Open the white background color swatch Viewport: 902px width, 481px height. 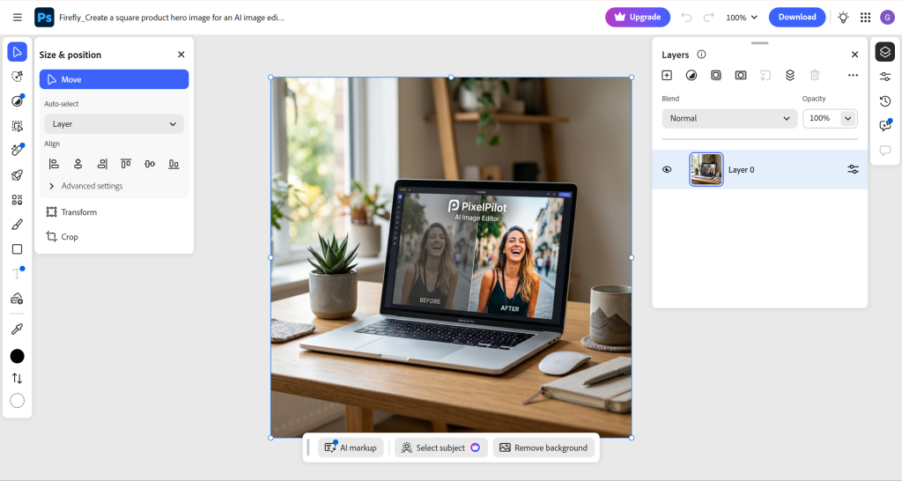(x=18, y=401)
